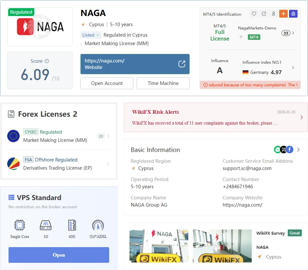Click the person profile icon
The width and height of the screenshot is (308, 270).
point(273,14)
